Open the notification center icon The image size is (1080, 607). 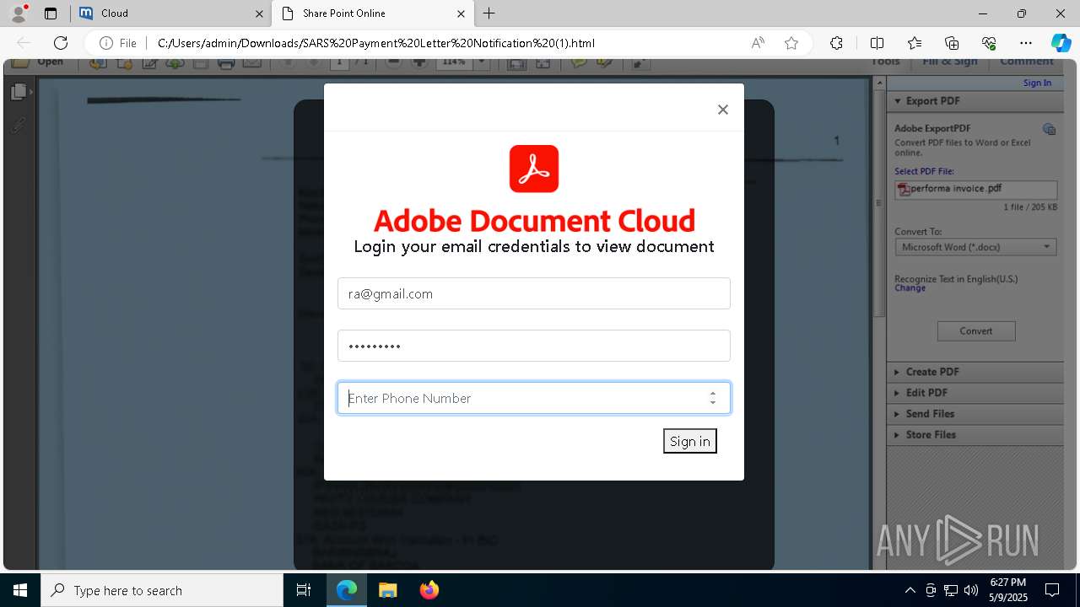[x=1052, y=590]
